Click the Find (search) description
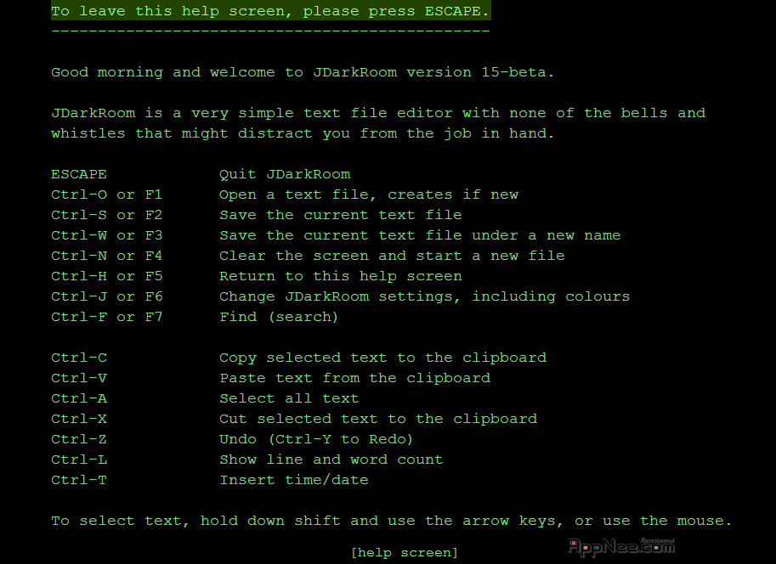776x564 pixels. (x=279, y=317)
